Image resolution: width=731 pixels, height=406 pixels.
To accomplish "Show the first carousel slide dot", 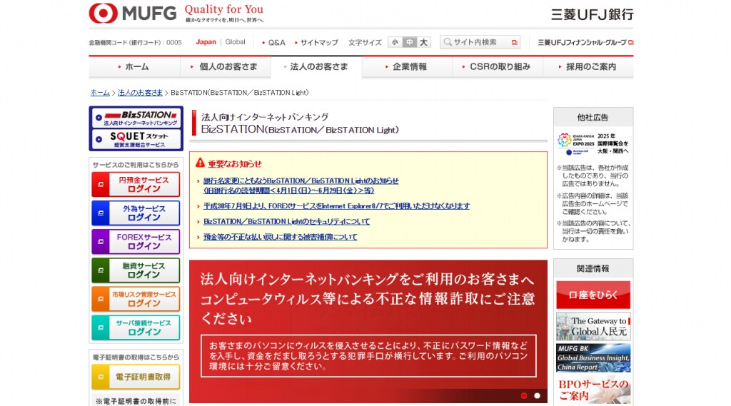I will click(x=524, y=395).
